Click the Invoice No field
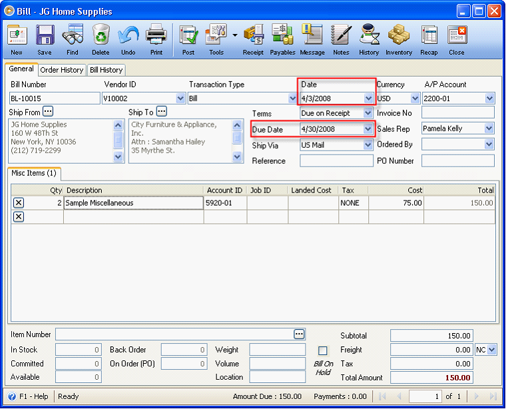Viewport: 506px width, 409px height. [x=458, y=113]
